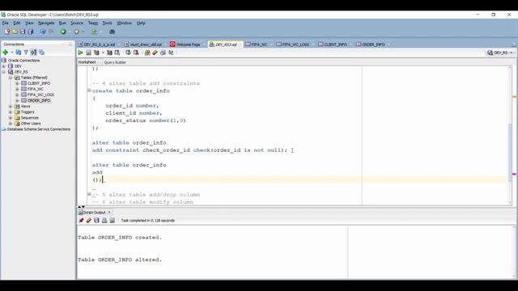518x291 pixels.
Task: Click the Print icon in Script Output toolbar
Action: (104, 221)
